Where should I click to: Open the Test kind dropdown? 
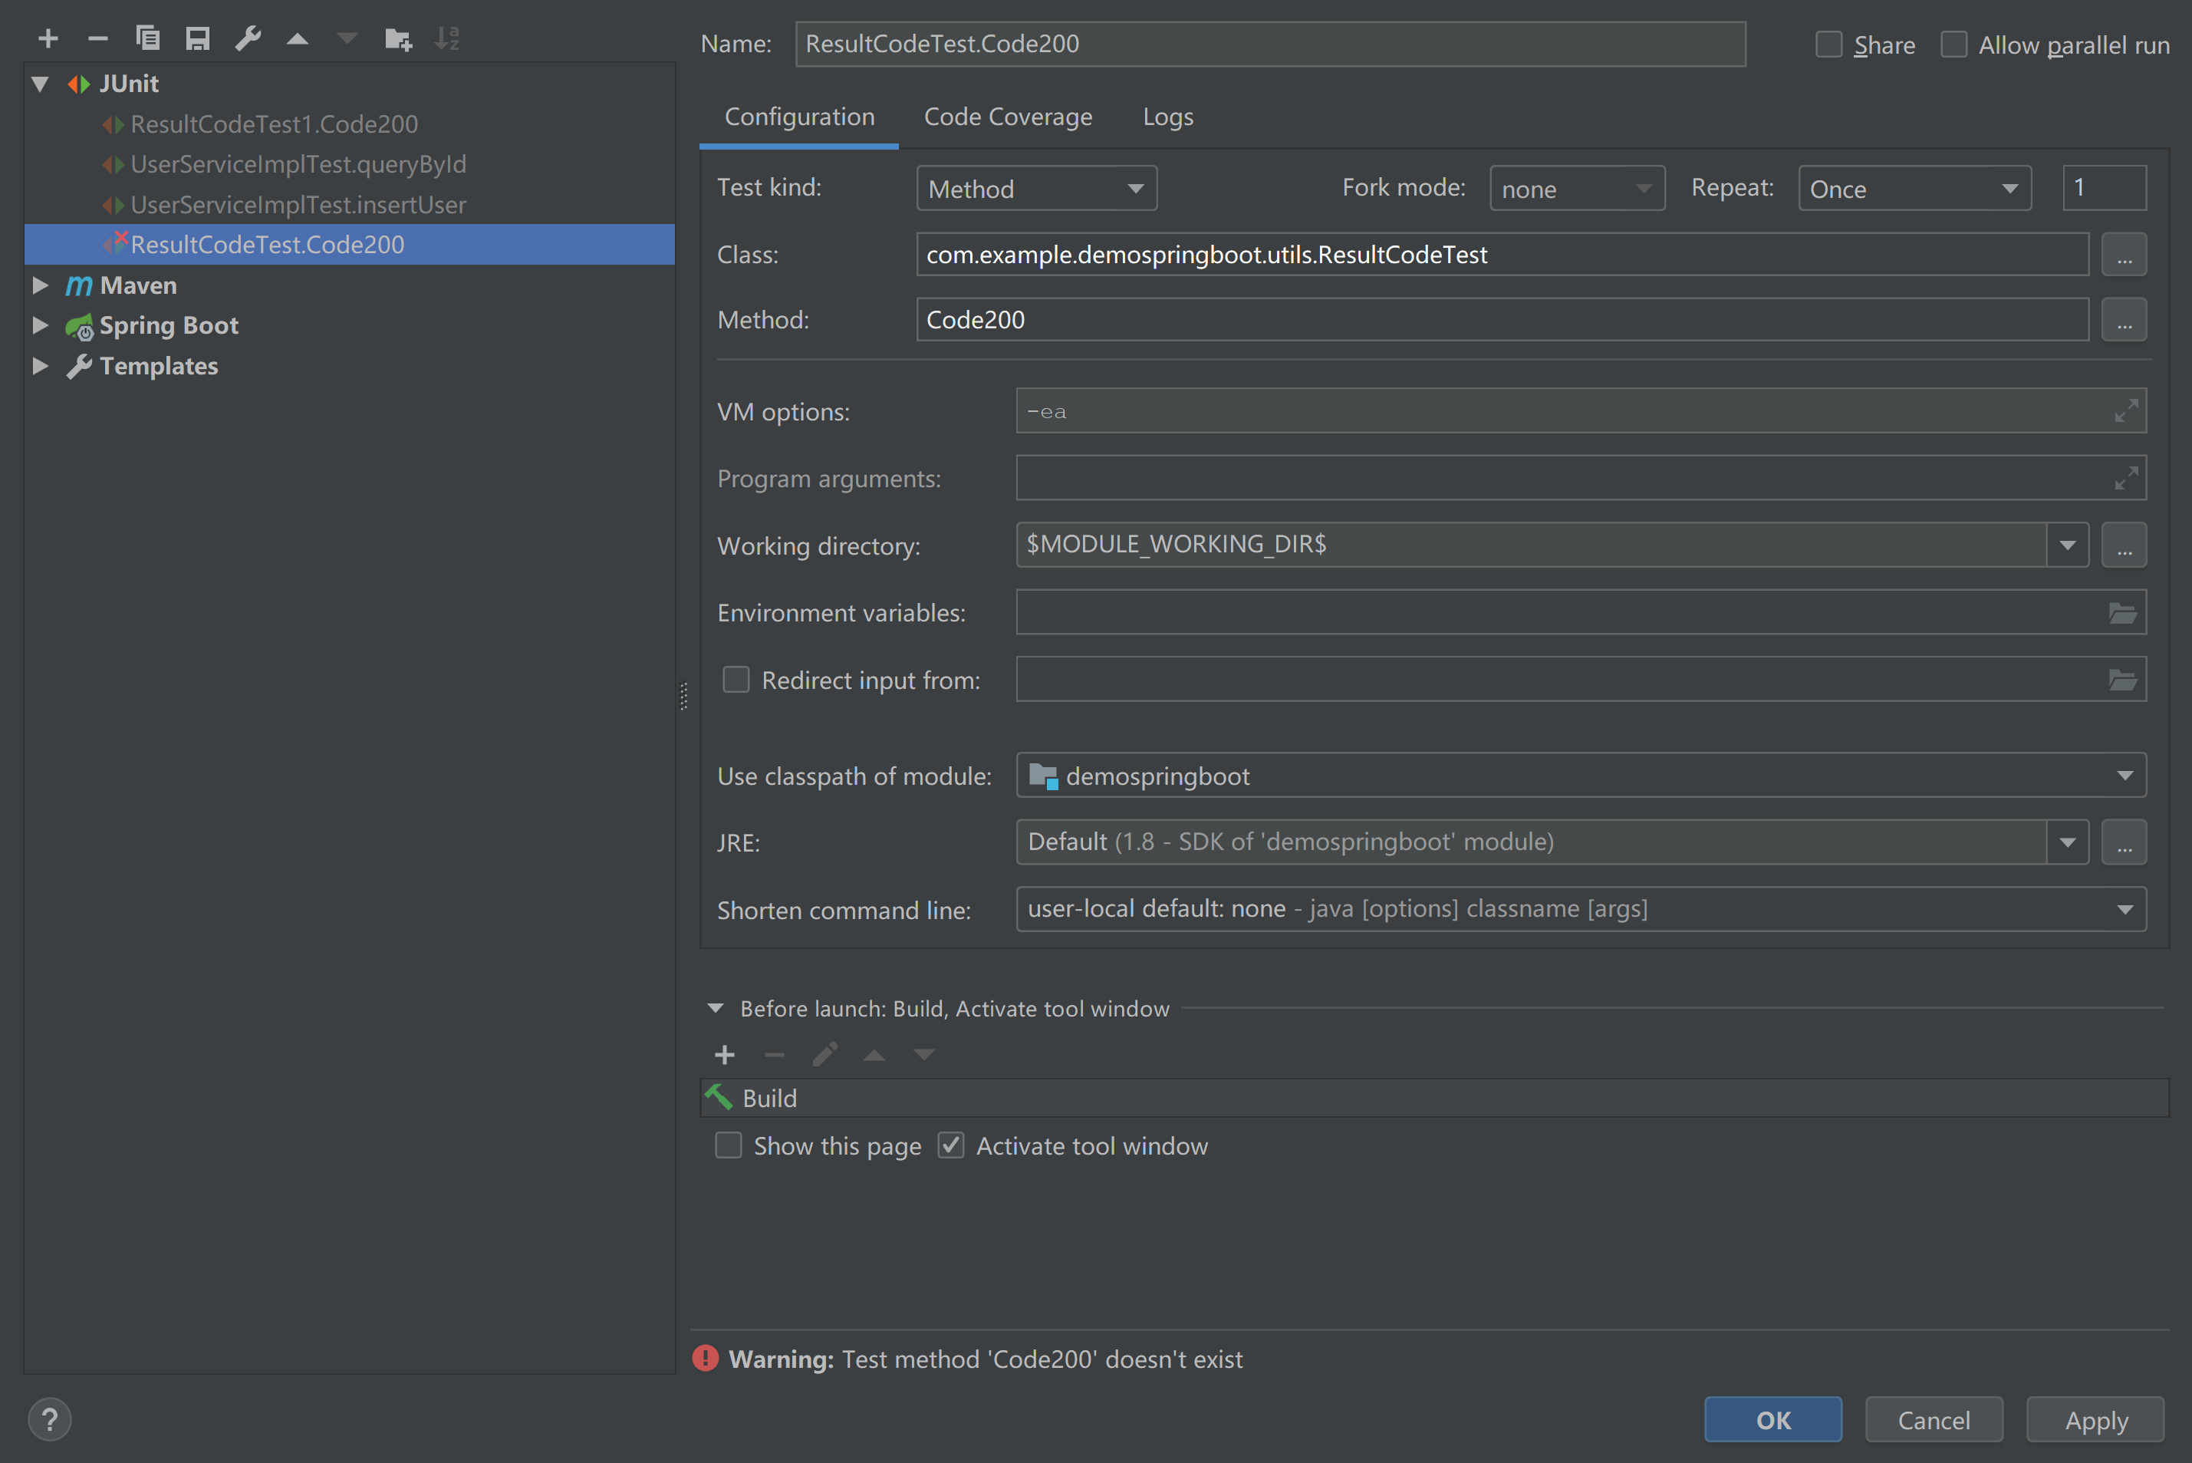(1036, 189)
